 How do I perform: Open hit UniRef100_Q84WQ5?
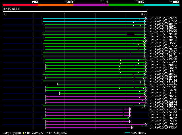click(x=163, y=31)
